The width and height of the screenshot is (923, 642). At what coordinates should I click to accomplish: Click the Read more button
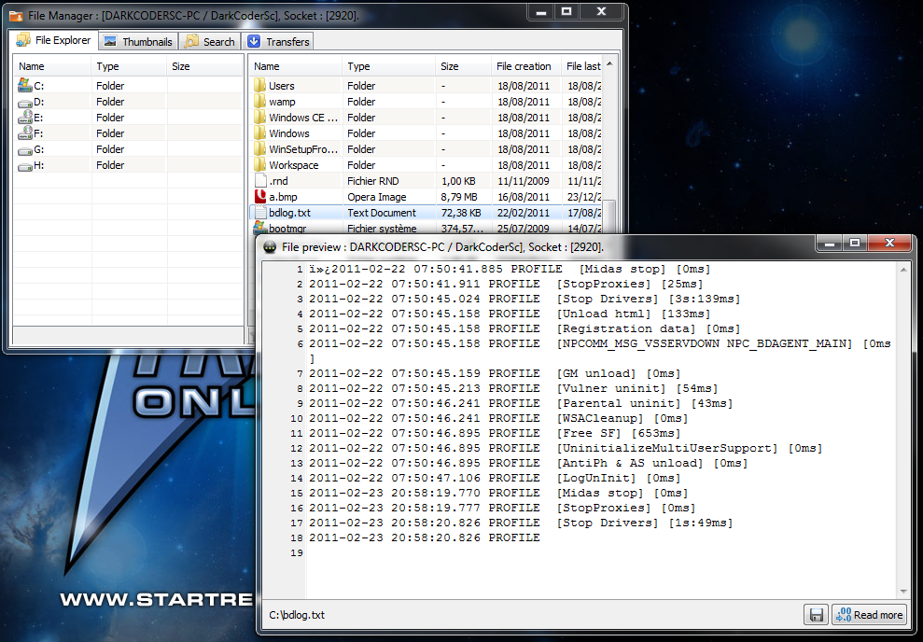tap(869, 615)
